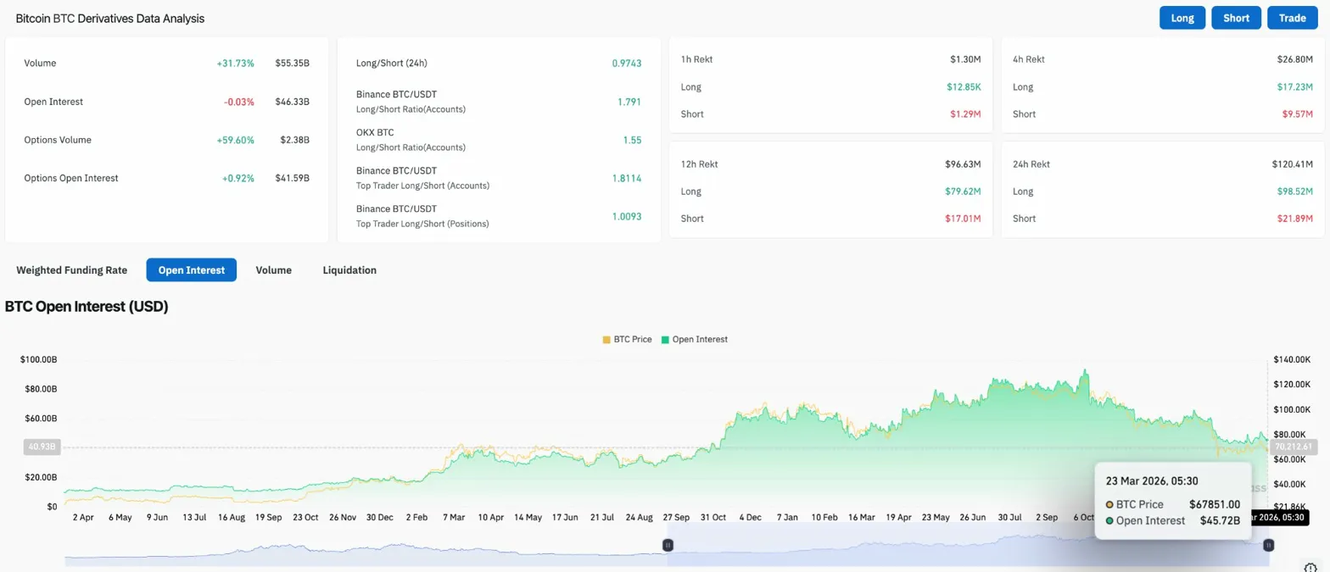
Task: Click the right range slider handle
Action: [x=1269, y=546]
